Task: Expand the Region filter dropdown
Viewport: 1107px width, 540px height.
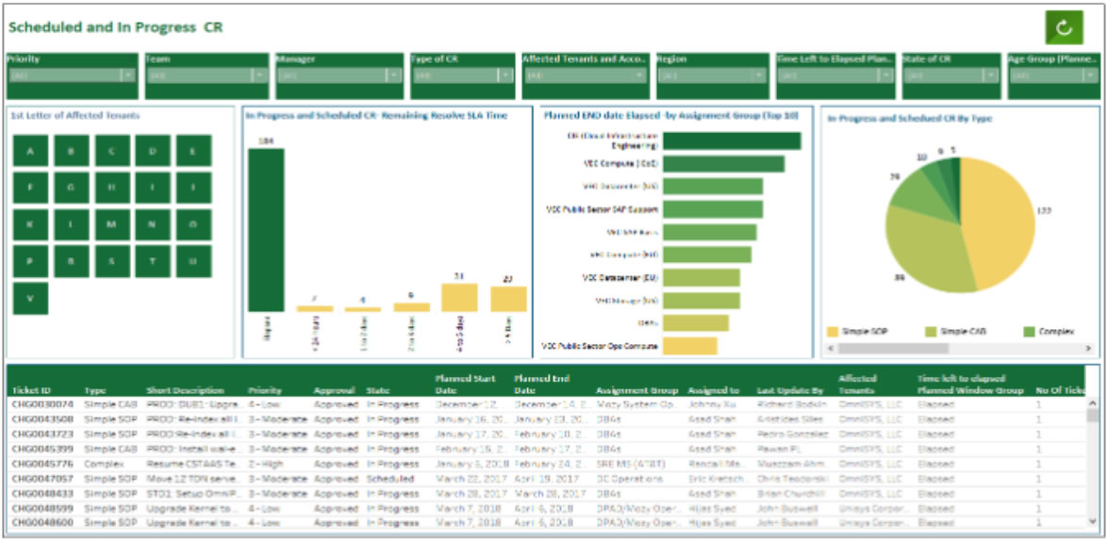Action: pyautogui.click(x=712, y=75)
